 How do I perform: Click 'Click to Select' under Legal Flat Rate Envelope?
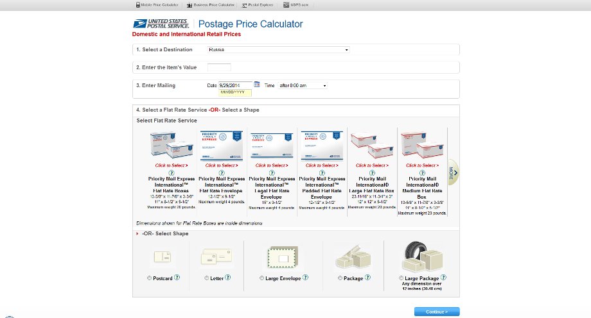pos(272,165)
